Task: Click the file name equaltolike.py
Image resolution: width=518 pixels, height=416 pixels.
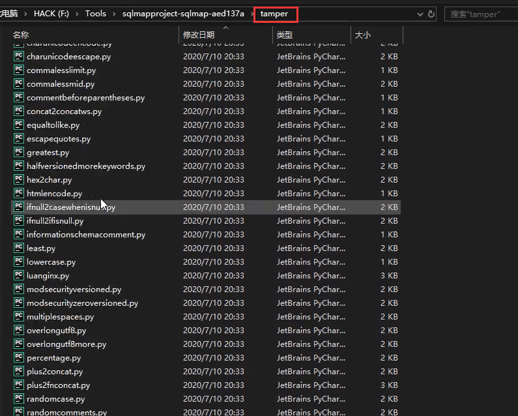Action: [x=53, y=125]
